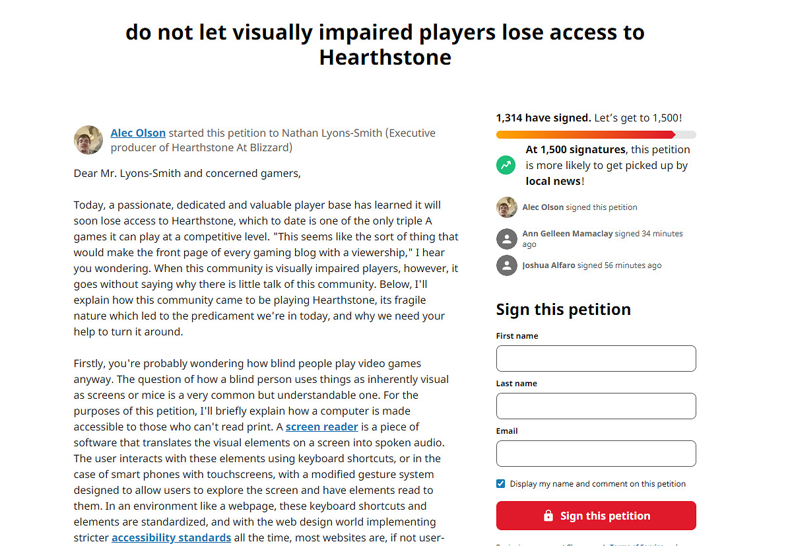Click the Joshua Alfaro signer name
This screenshot has height=546, width=792.
click(548, 265)
